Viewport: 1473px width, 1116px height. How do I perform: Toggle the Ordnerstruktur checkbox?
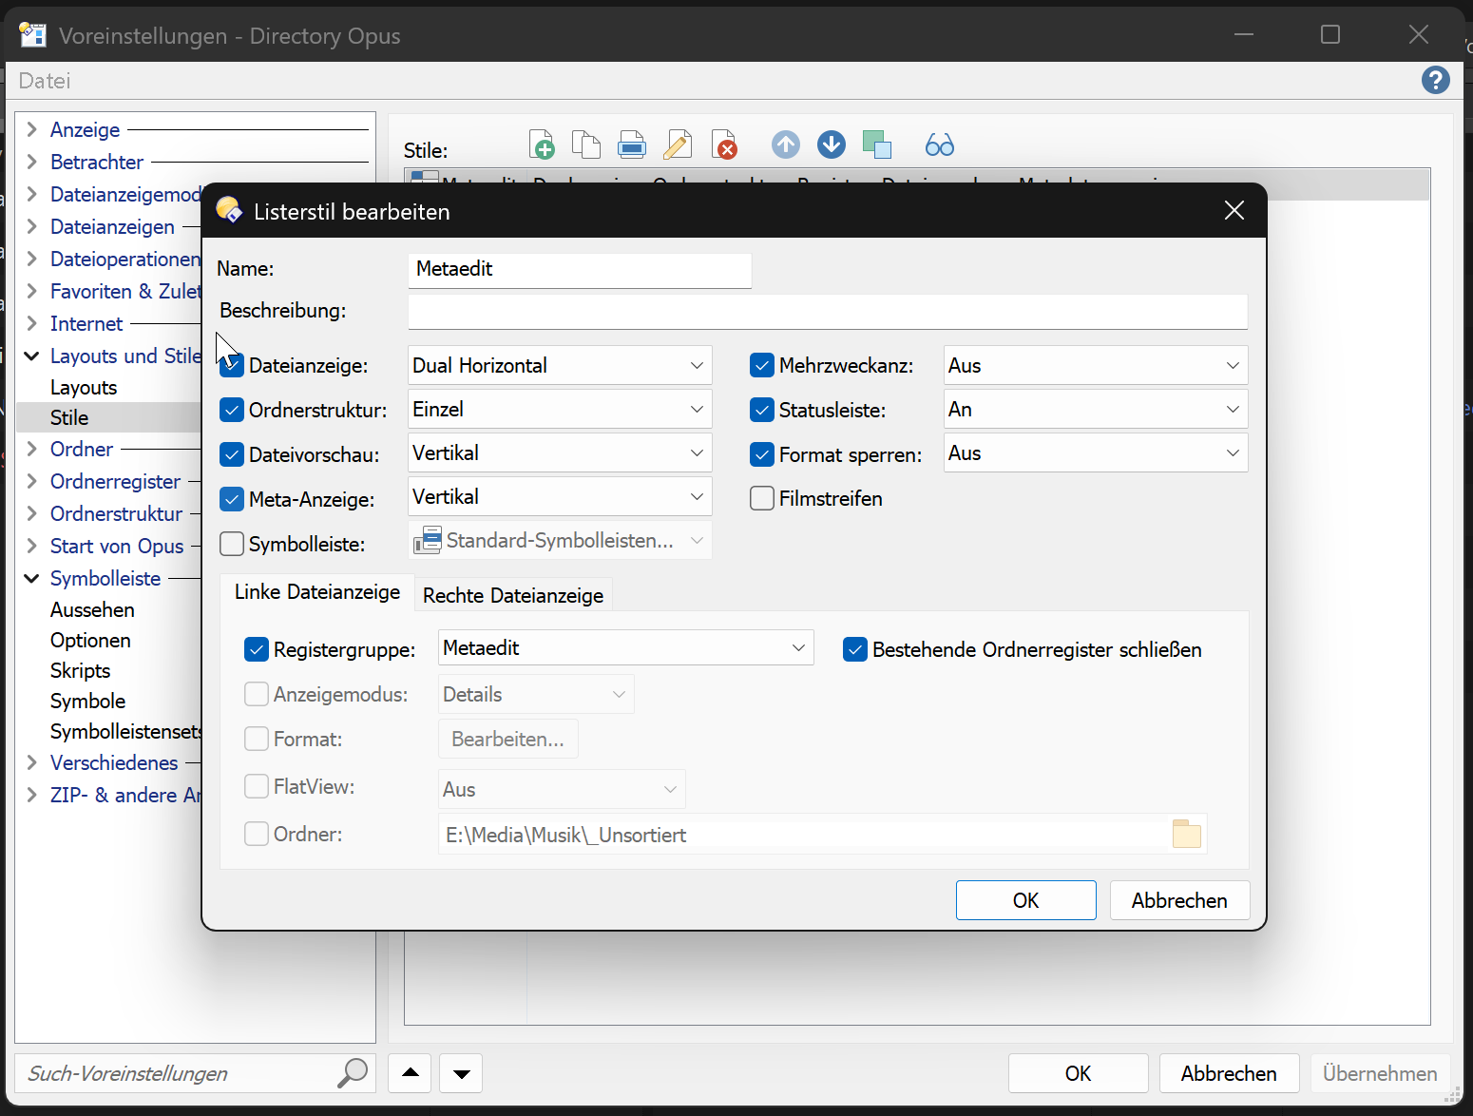232,410
